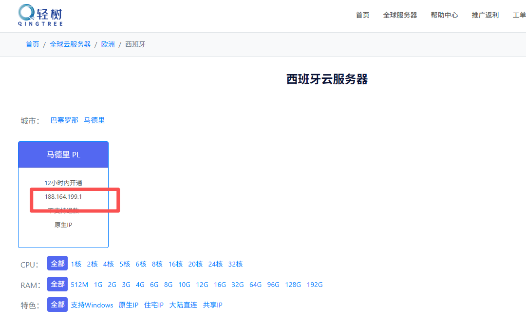Filter RAM by 192G
The height and width of the screenshot is (325, 526).
[315, 285]
